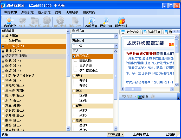Collapse the 等待開始 tree group
Screen dimensions: 181x139
pyautogui.click(x=3, y=36)
